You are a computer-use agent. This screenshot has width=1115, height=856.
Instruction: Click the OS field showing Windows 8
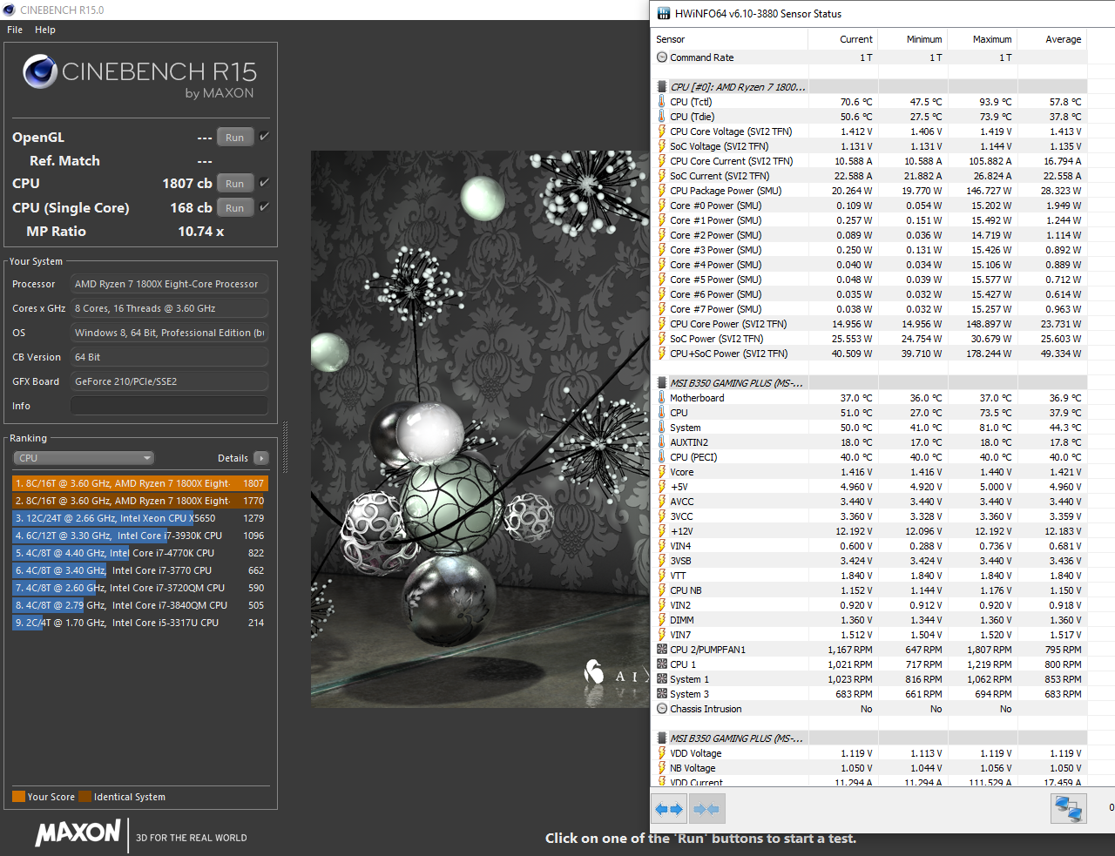(169, 333)
